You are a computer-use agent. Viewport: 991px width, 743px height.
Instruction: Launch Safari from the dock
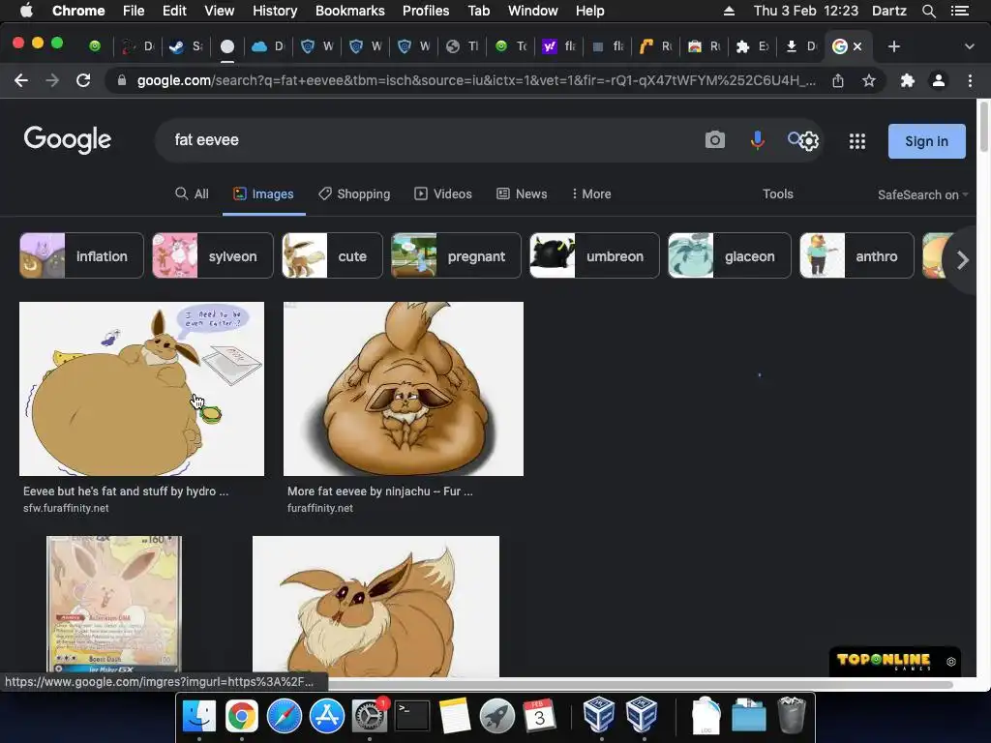284,716
